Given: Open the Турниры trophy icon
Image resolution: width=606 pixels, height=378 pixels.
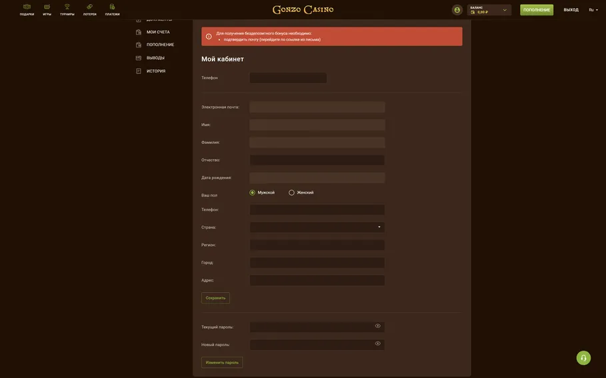Looking at the screenshot, I should point(67,7).
